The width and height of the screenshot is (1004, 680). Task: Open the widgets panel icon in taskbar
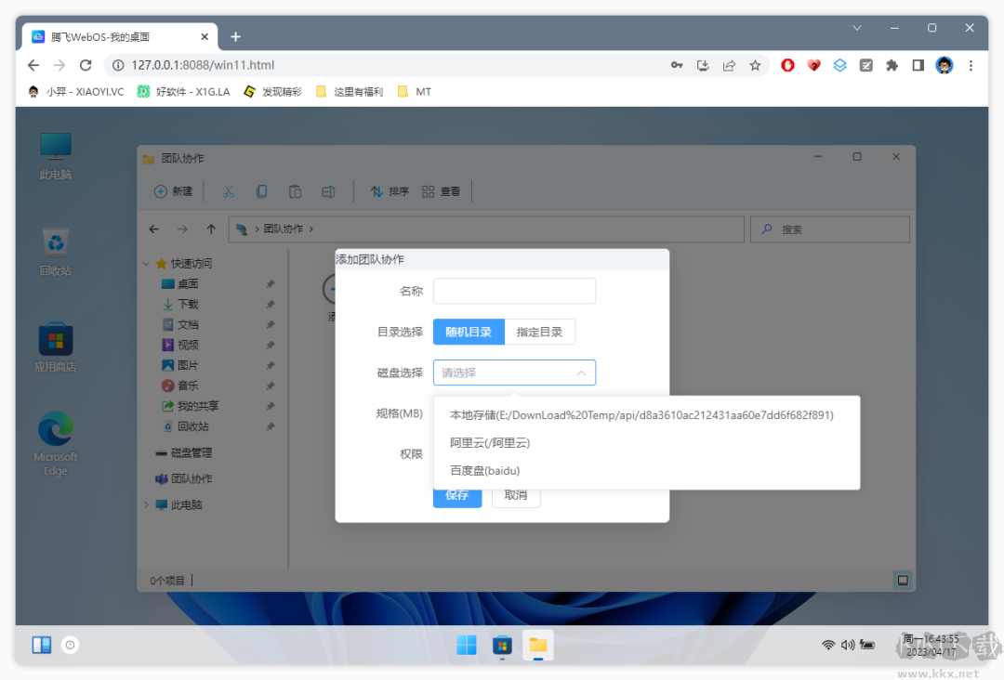pos(42,645)
